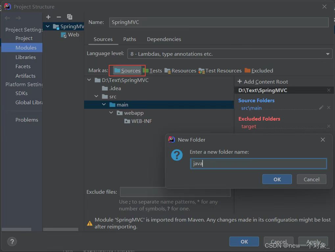
Task: Select the .idea folder
Action: 111,88
